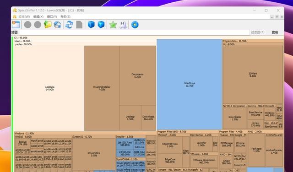Click the gray document toolbar icon
This screenshot has height=172, width=293.
pos(79,25)
